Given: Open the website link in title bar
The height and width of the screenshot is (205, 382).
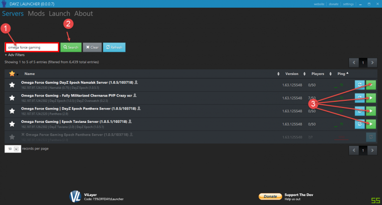Looking at the screenshot, I should (x=319, y=4).
